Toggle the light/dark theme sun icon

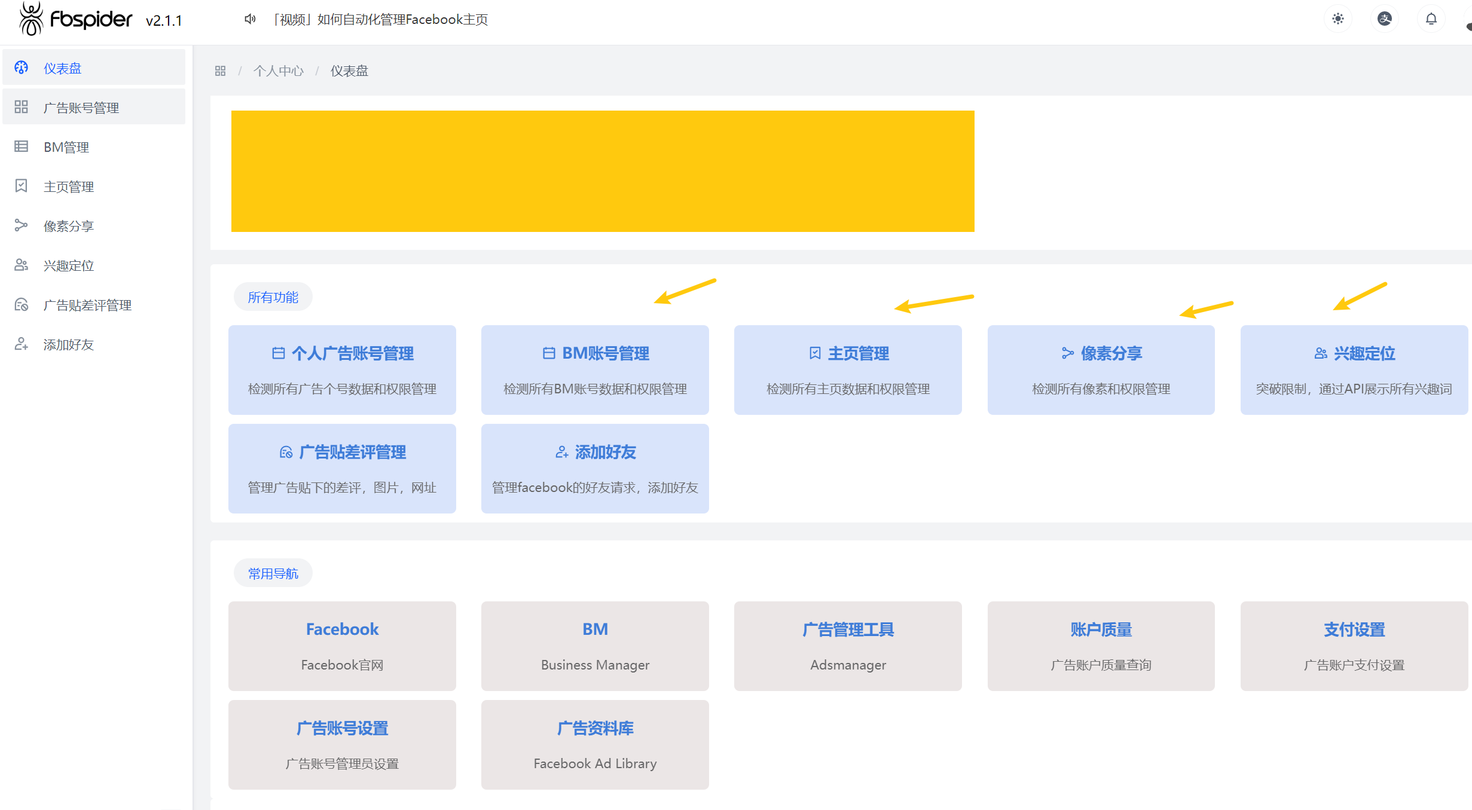point(1337,19)
